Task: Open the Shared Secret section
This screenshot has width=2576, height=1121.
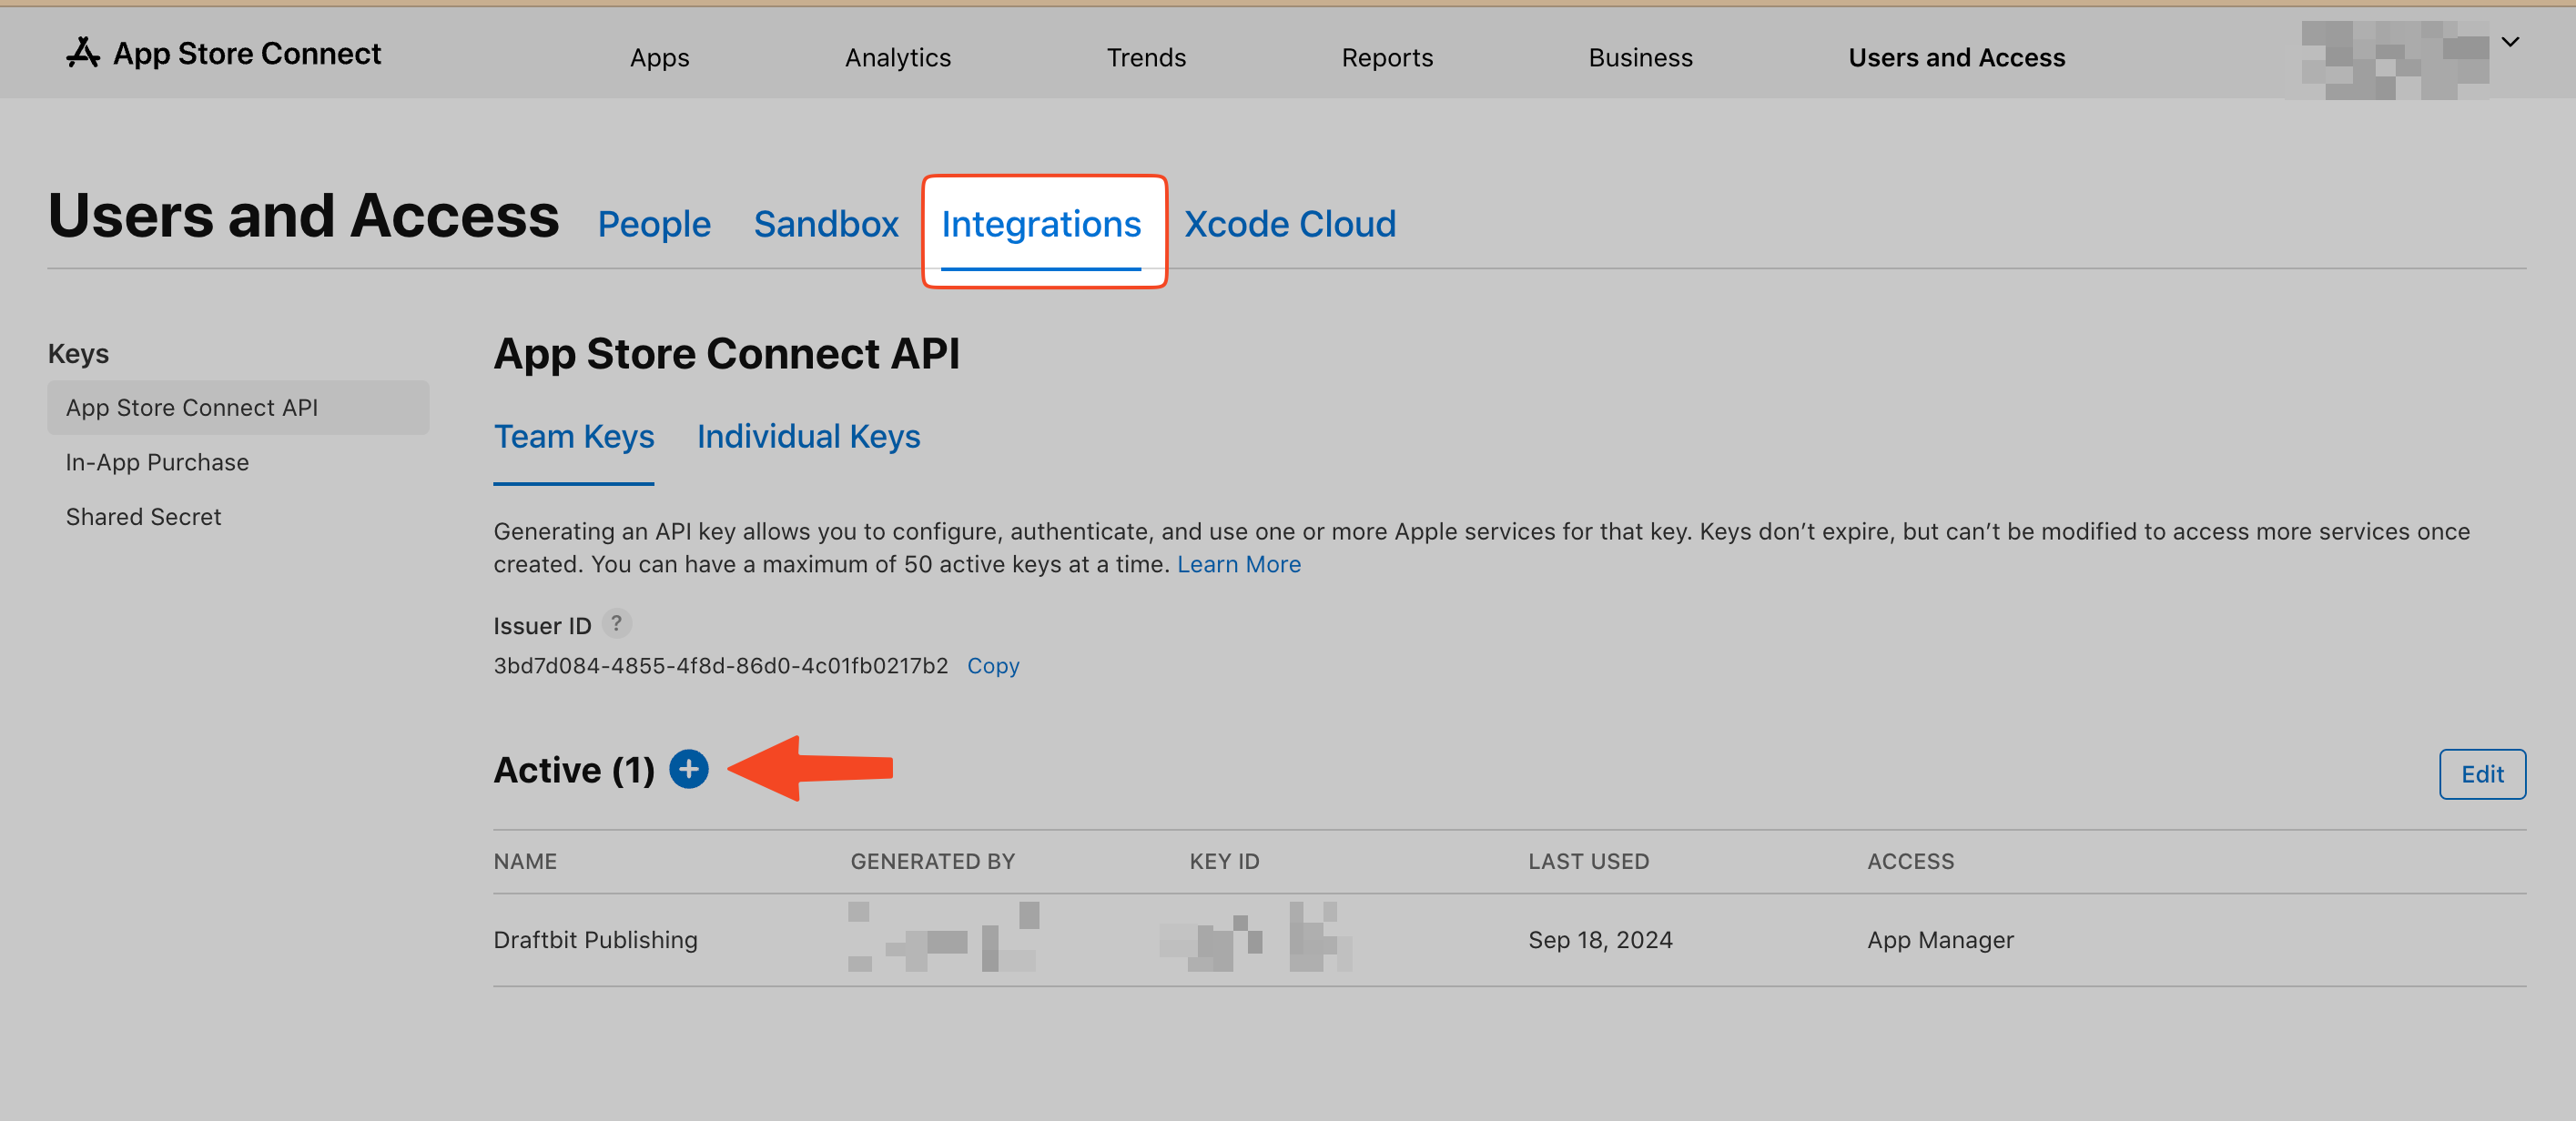Action: (x=143, y=516)
